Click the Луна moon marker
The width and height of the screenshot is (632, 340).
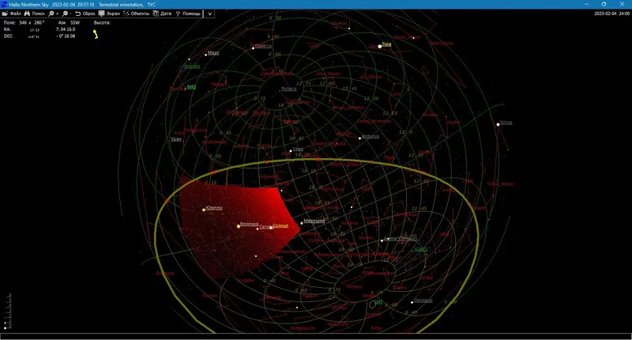tap(380, 47)
